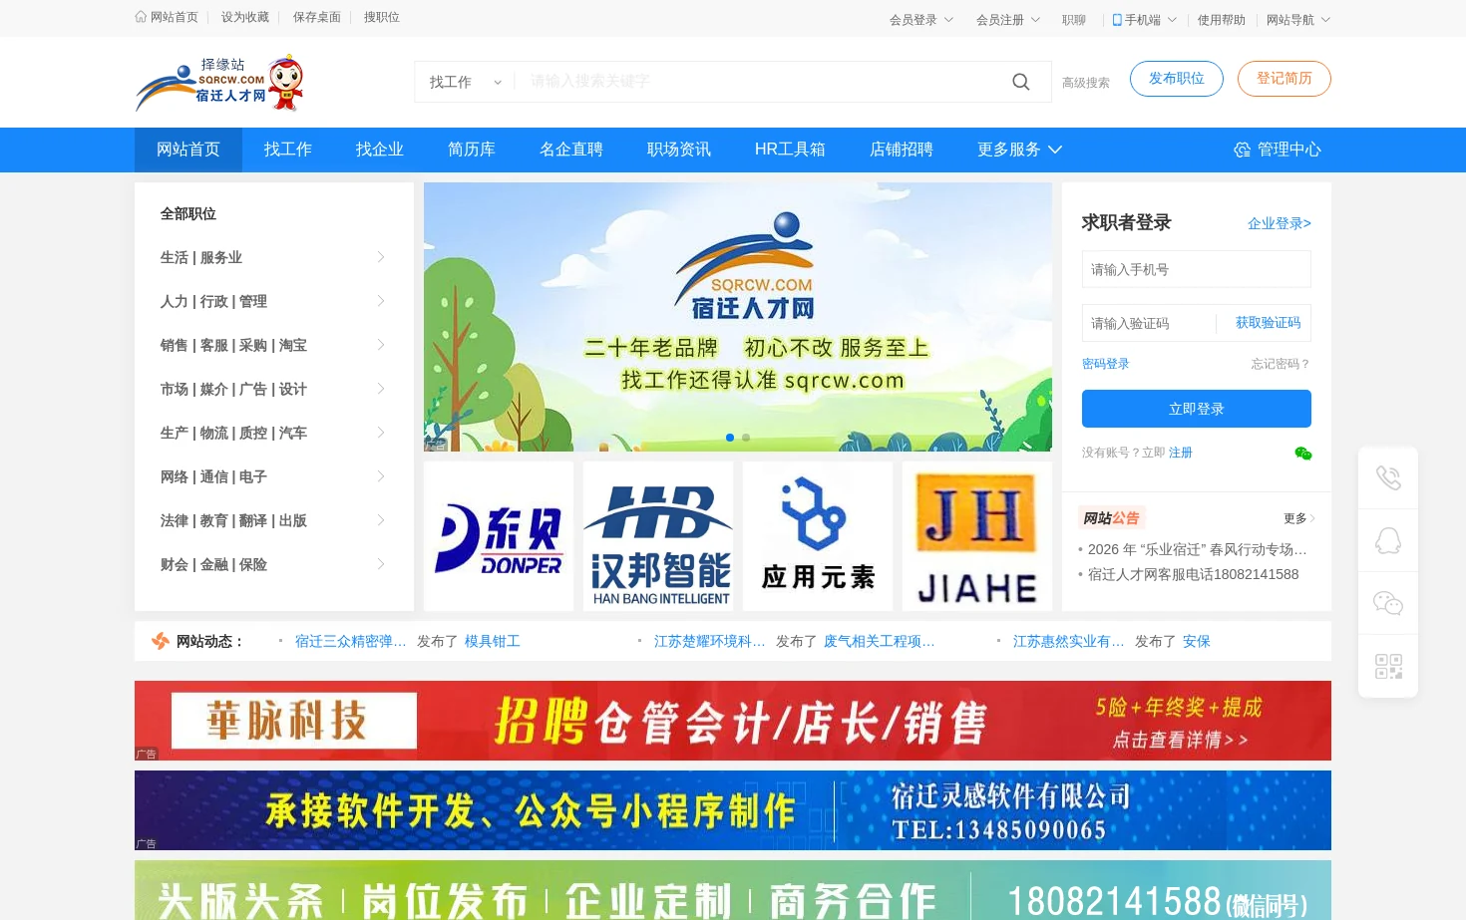
Task: Expand the 法律 | 教育 | 翻译 | 出版 arrow
Action: (x=381, y=520)
